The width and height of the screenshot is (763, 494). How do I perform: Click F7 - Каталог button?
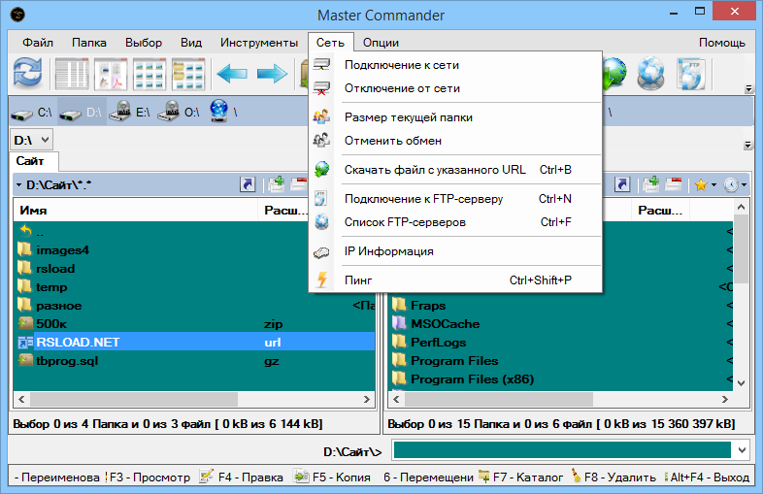pos(520,478)
